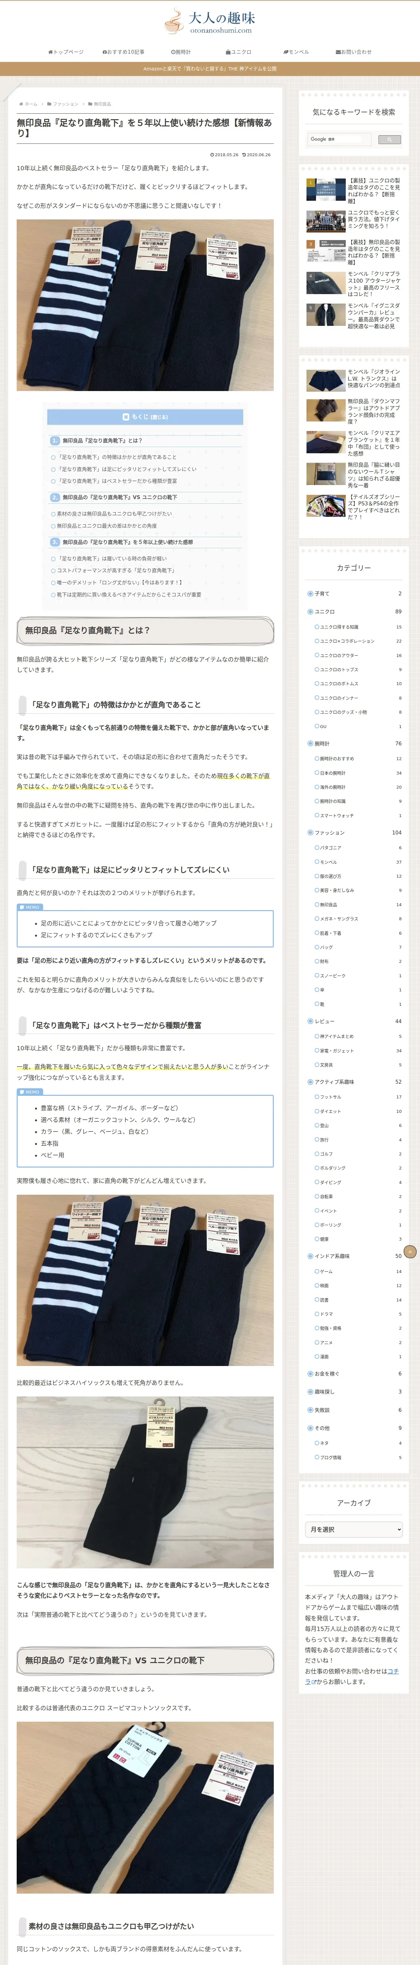The width and height of the screenshot is (420, 1965).
Task: Jump to TOC item 無印良品 VS ユニクロの靴下
Action: (x=120, y=497)
